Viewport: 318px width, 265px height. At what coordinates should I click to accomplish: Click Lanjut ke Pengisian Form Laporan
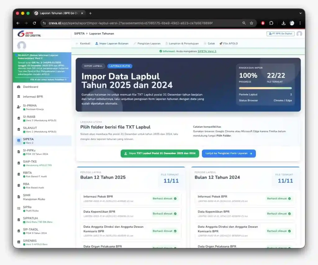click(x=229, y=153)
